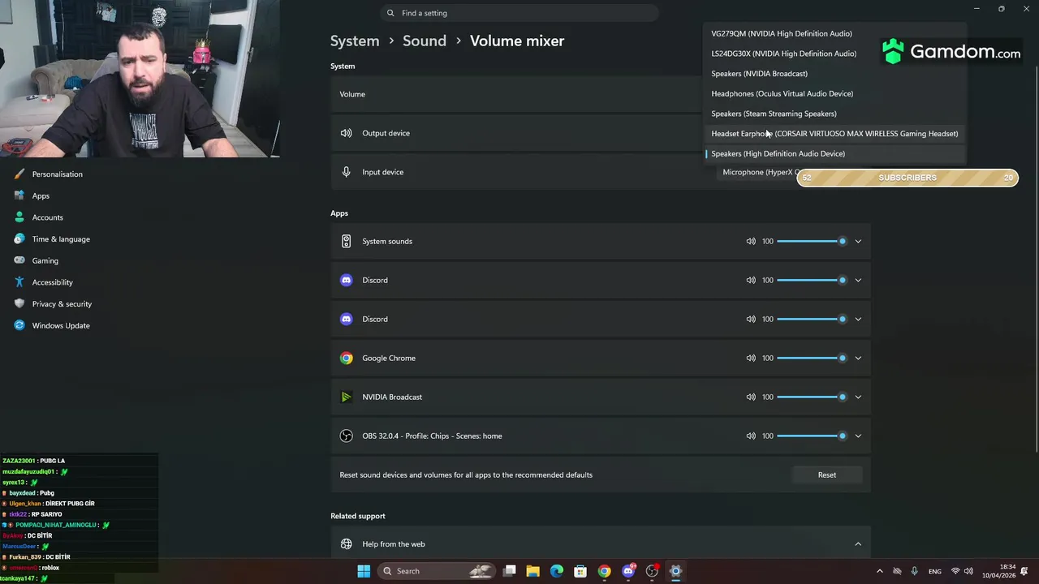Image resolution: width=1039 pixels, height=584 pixels.
Task: Click the System sounds volume slider
Action: pos(812,241)
